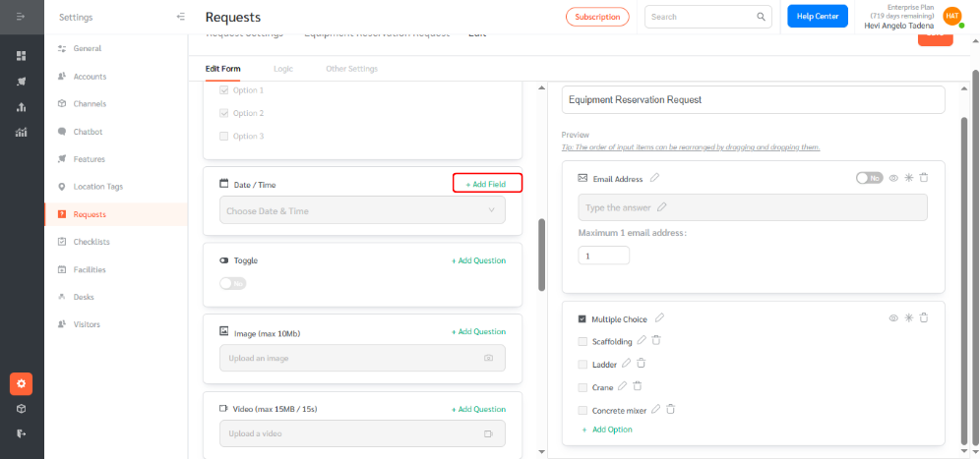This screenshot has width=980, height=459.
Task: Edit the Email Address field title pencil
Action: tap(654, 178)
